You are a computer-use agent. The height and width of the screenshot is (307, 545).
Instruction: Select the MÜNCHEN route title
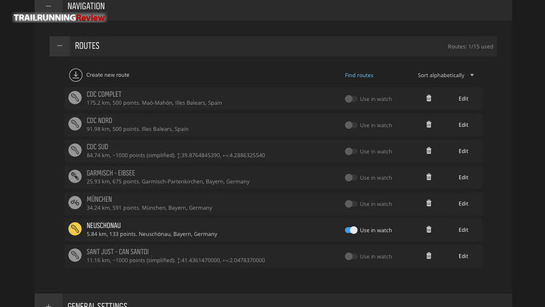click(99, 199)
